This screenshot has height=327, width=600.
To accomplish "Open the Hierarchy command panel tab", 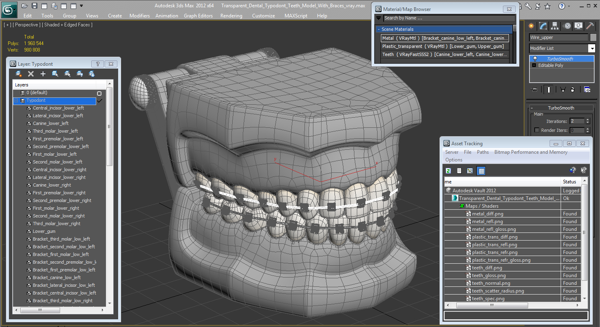I will [x=555, y=26].
